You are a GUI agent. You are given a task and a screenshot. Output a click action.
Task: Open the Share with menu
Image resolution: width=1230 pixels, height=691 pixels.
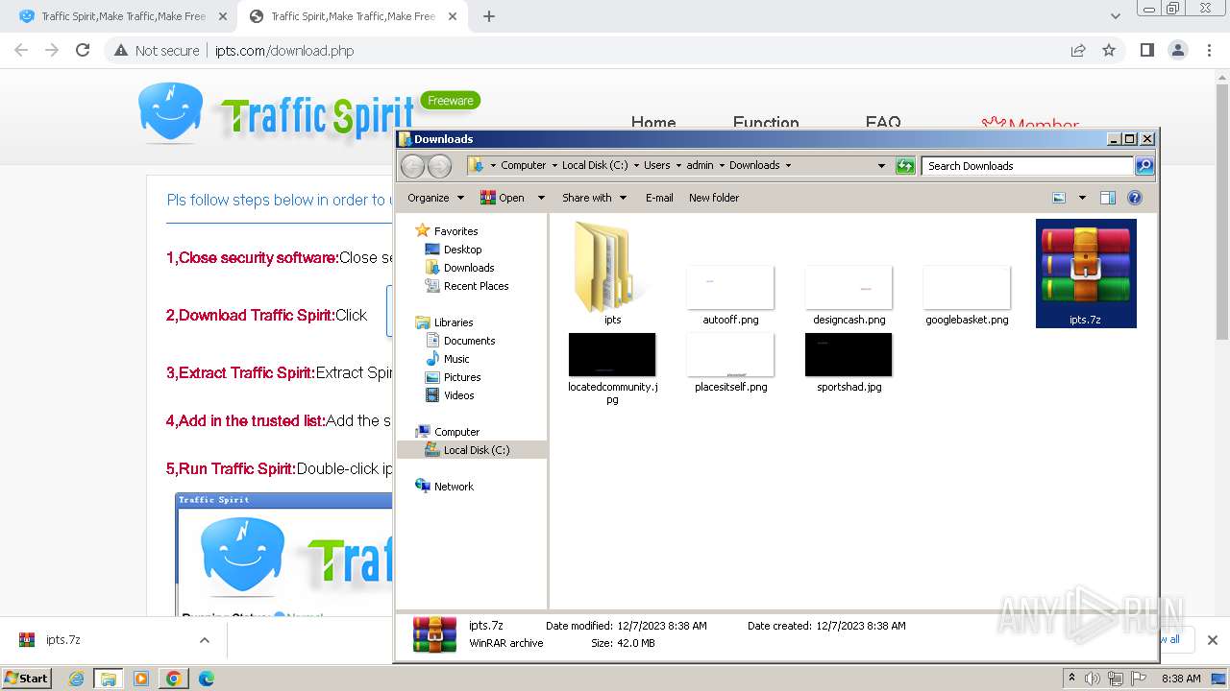pyautogui.click(x=594, y=198)
